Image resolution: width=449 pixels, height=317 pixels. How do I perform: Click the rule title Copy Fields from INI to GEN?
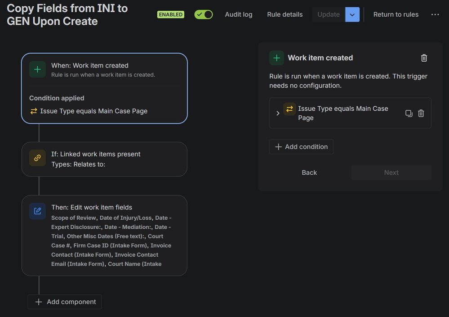coord(67,14)
